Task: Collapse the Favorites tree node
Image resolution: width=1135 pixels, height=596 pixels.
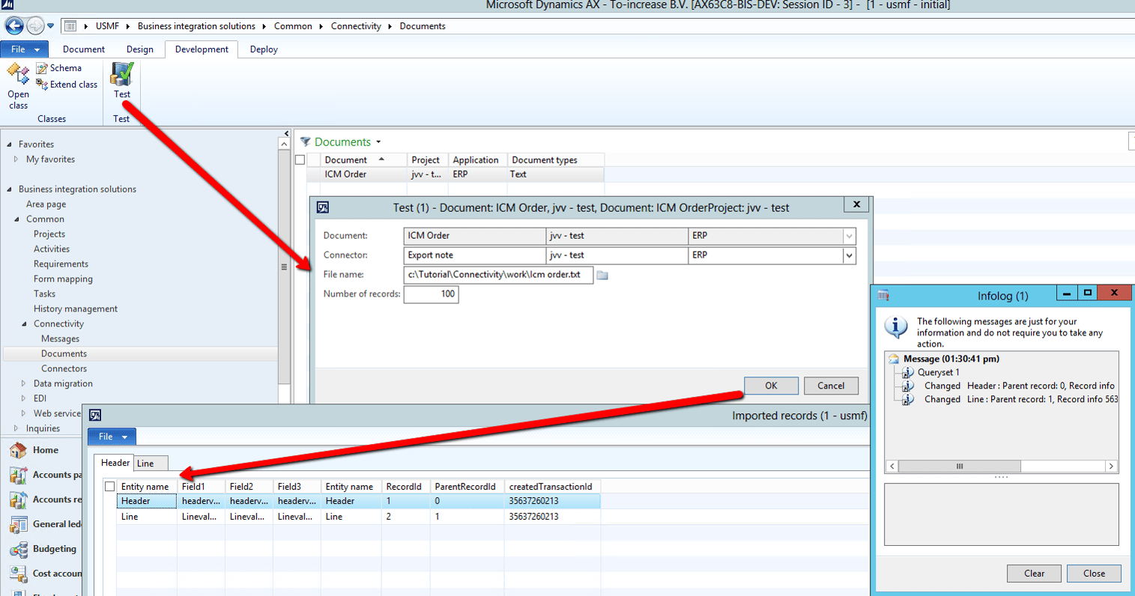Action: 9,145
